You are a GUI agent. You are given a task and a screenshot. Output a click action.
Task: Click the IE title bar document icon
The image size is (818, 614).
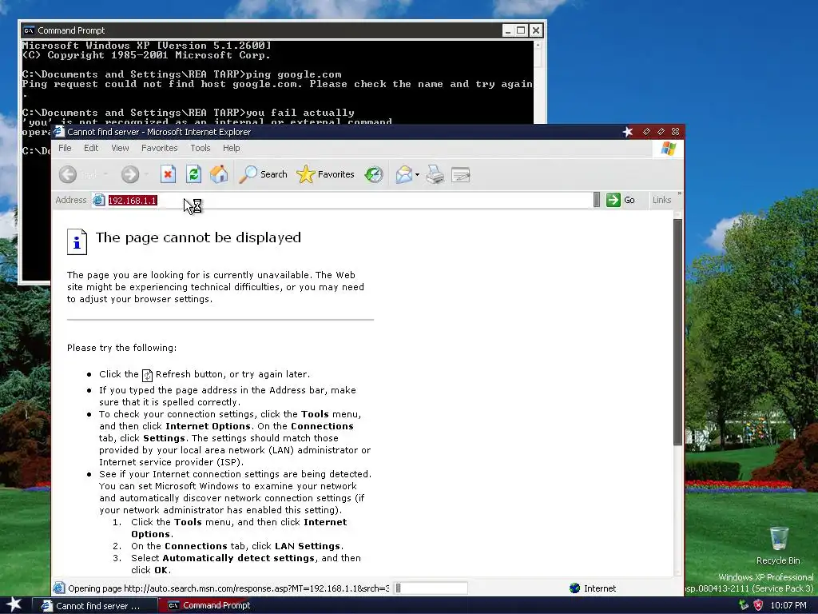pos(58,132)
